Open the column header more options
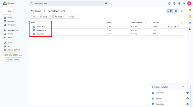Viewport: 193px width, 107px height. click(x=182, y=23)
